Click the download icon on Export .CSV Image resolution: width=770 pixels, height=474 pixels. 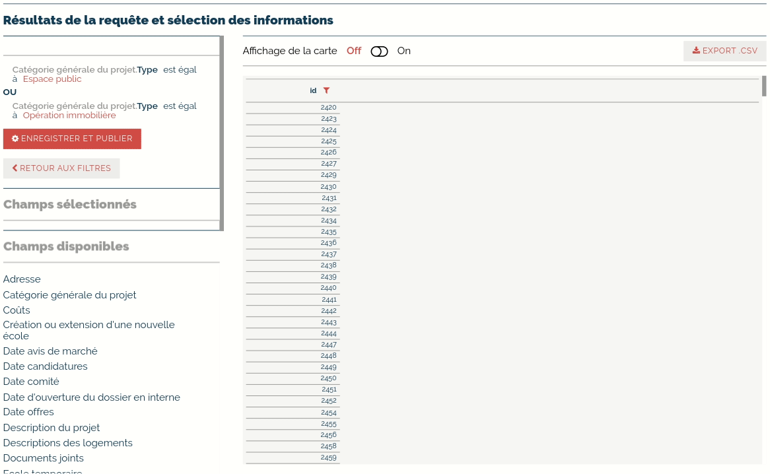pos(696,51)
